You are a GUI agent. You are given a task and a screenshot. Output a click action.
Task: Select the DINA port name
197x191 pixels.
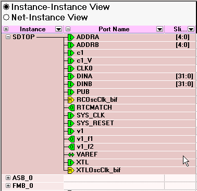coord(84,76)
